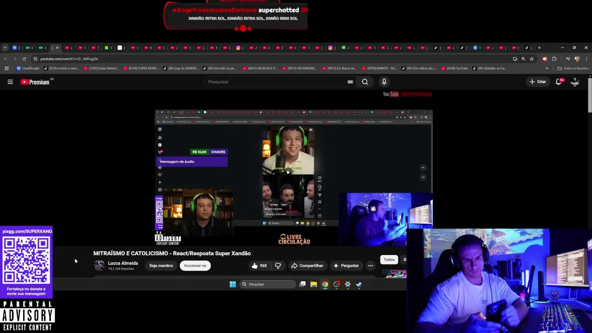Click Seja membro button
This screenshot has height=333, width=592.
[161, 265]
